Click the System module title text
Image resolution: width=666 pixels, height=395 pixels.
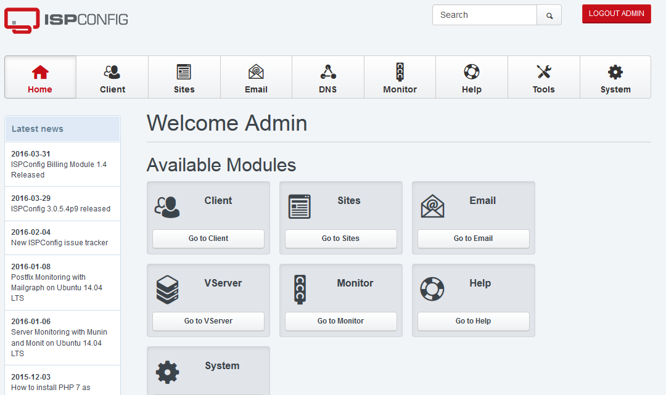tap(222, 365)
